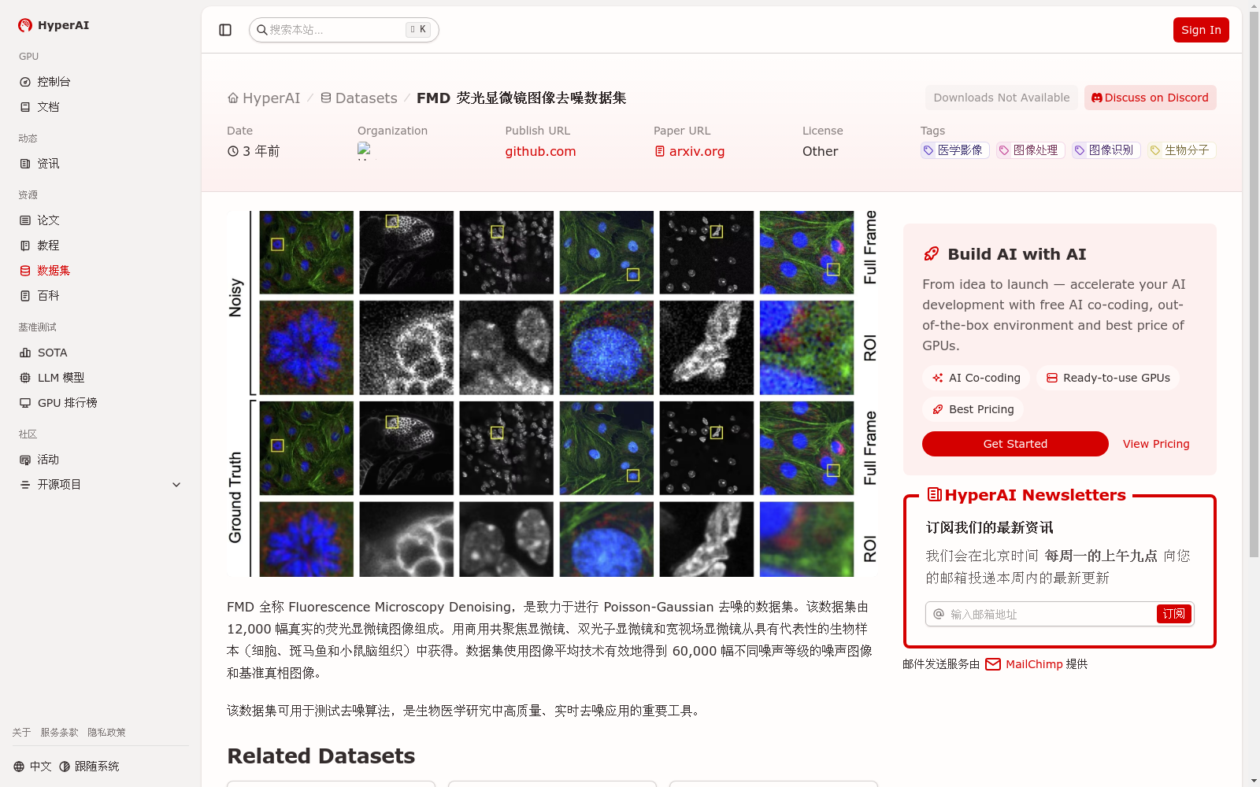Click the 图像处理 tag

1031,150
